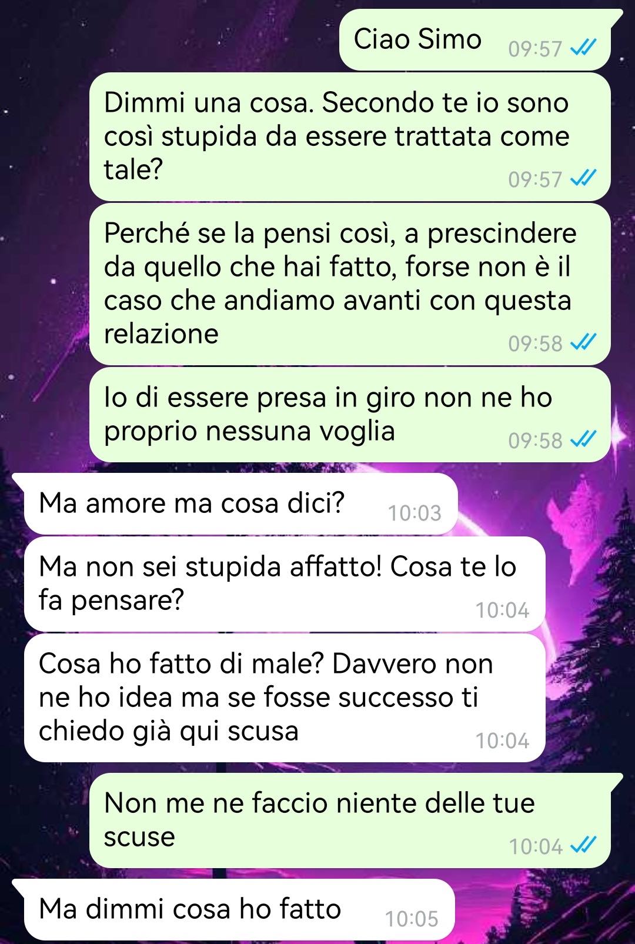
Task: Tap the 10:03 timestamp on received message
Action: click(x=415, y=513)
